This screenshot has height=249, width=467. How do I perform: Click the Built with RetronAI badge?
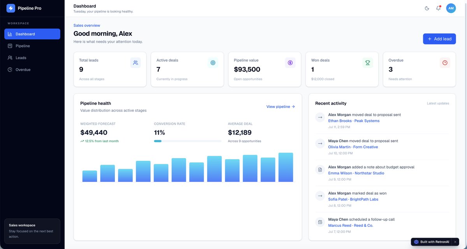click(x=435, y=242)
